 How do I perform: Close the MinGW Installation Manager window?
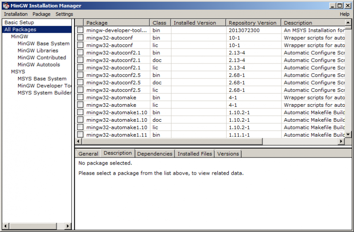[348, 6]
